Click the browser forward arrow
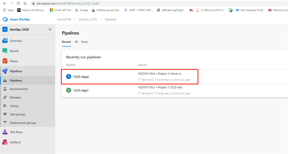 coord(11,3)
